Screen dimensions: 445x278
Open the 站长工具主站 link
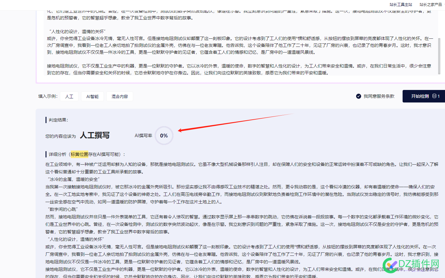pos(401,4)
